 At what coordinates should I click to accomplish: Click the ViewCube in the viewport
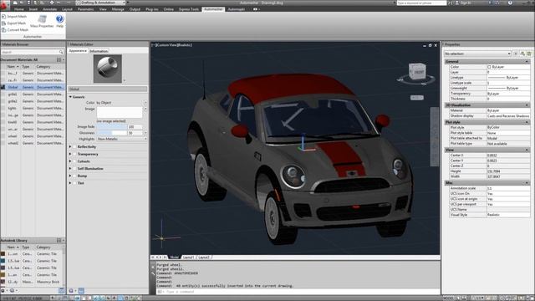coord(417,72)
